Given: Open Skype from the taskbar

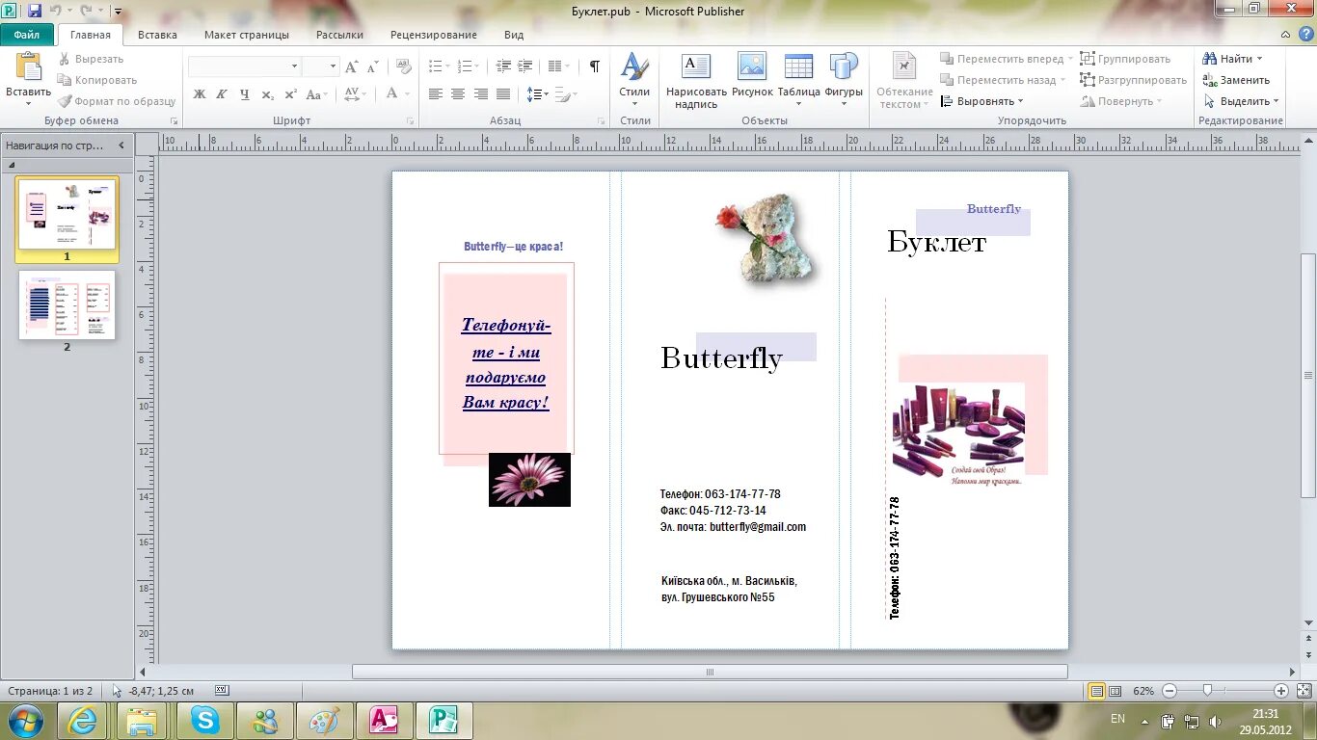Looking at the screenshot, I should (x=204, y=720).
